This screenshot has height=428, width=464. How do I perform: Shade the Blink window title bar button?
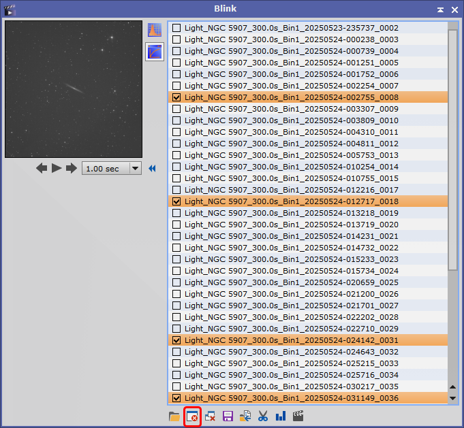pos(440,10)
